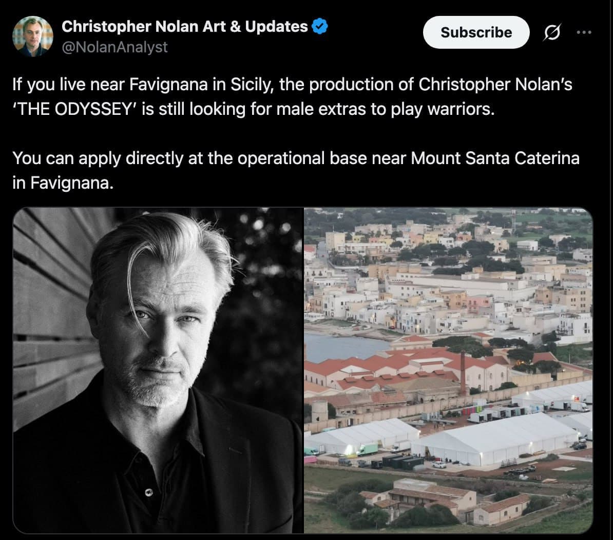Open the black-and-white portrait photo

(158, 371)
